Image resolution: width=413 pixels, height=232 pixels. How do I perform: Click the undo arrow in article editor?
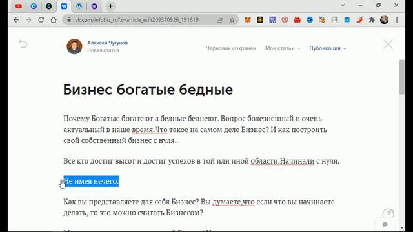tap(23, 44)
